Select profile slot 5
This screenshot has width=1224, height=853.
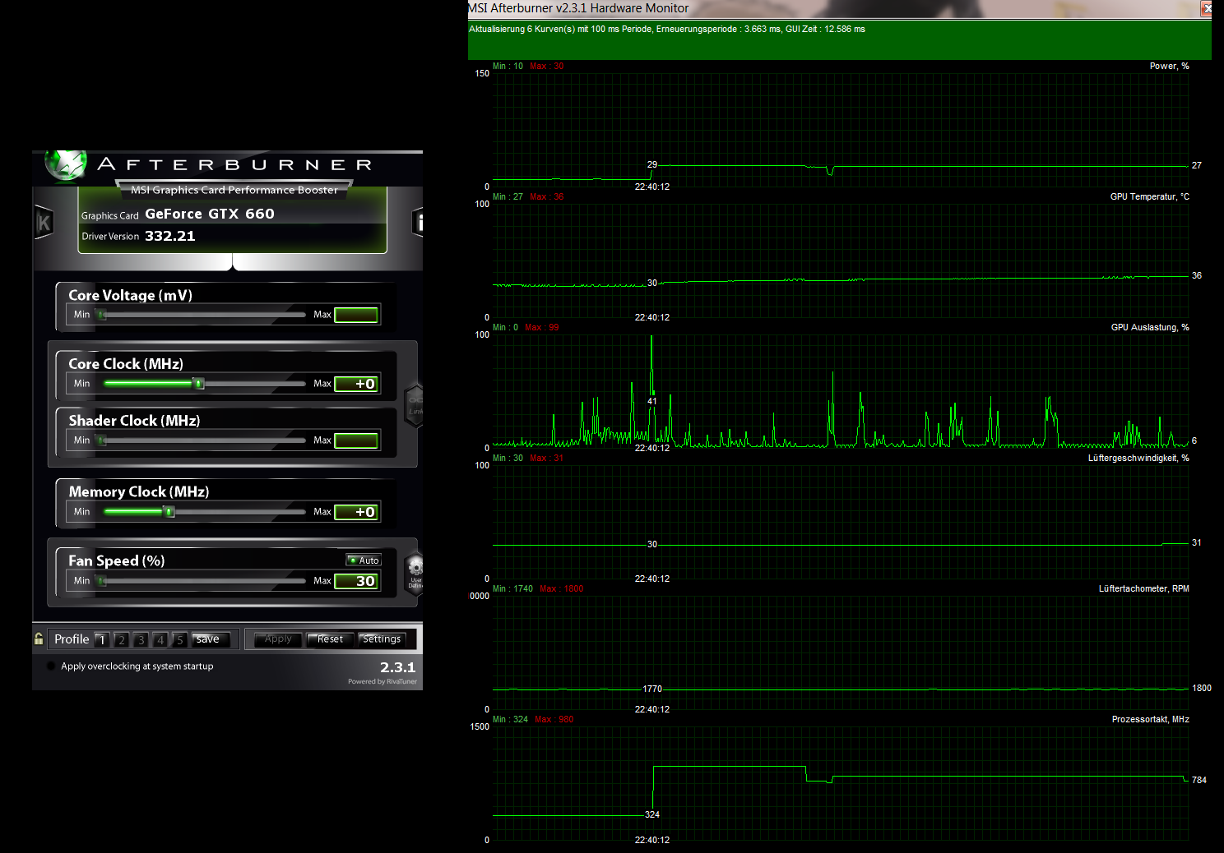coord(179,639)
